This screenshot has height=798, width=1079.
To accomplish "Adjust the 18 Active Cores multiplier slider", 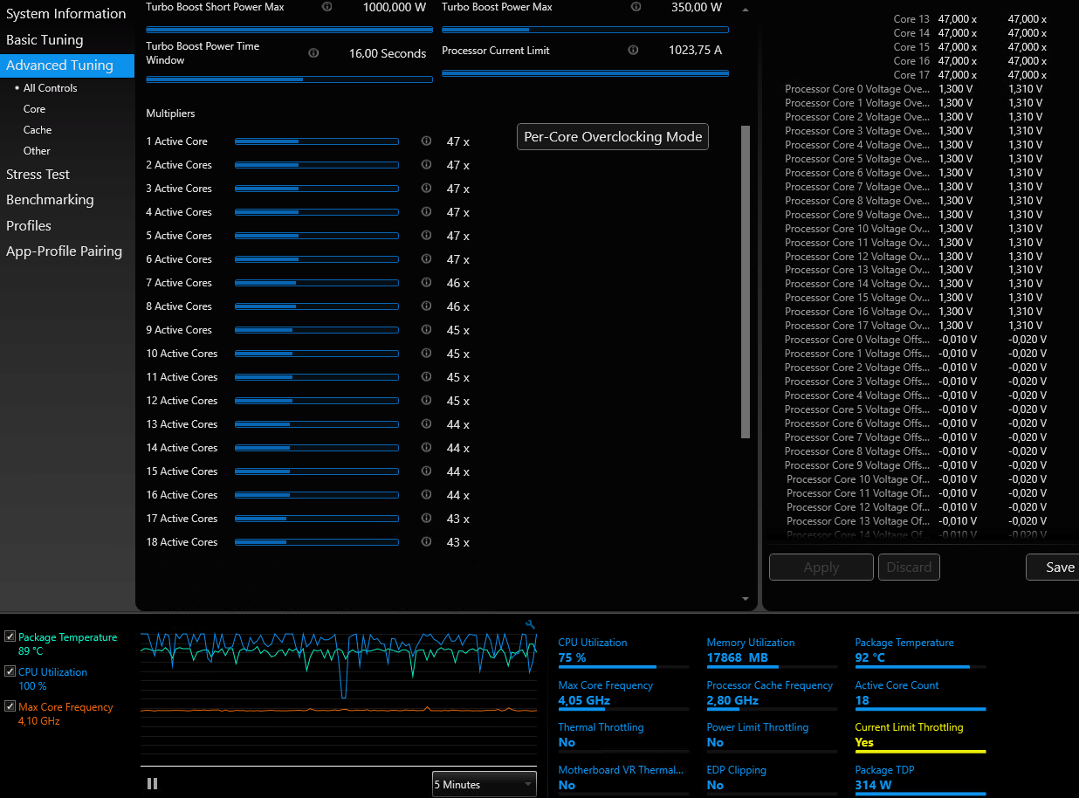I will [317, 541].
